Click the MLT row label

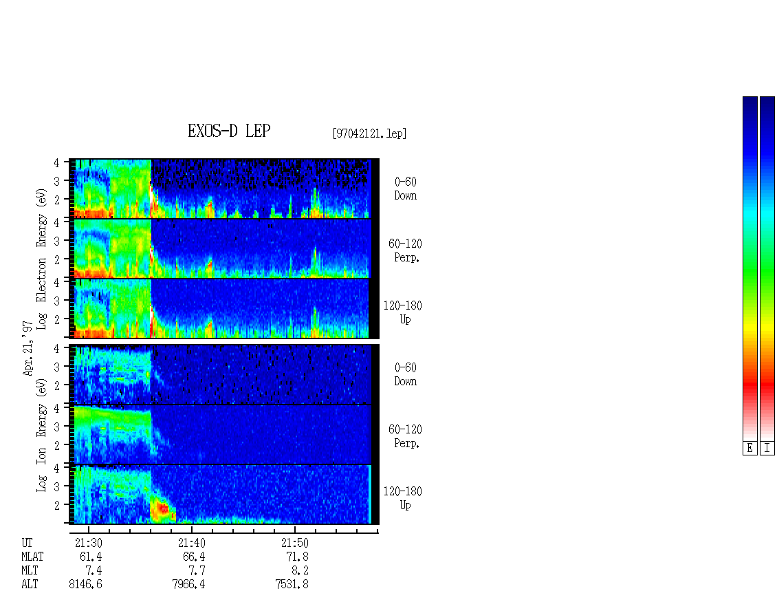pyautogui.click(x=30, y=571)
